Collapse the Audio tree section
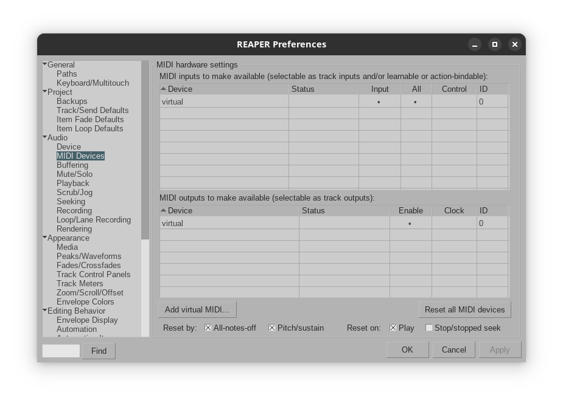Viewport: 563px width, 403px height. tap(45, 137)
